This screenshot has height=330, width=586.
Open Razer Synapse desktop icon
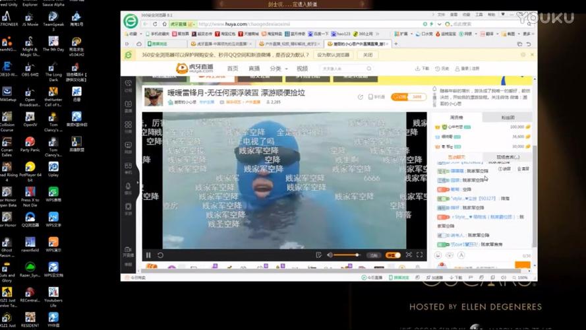(x=30, y=270)
